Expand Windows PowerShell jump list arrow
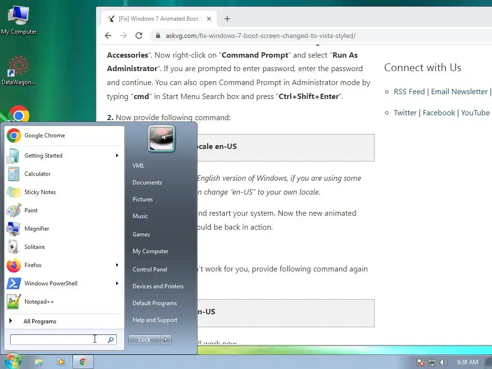This screenshot has height=369, width=492. [117, 283]
